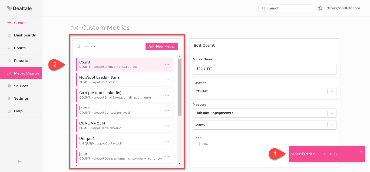This screenshot has height=172, width=370.
Task: Go to Dashboards in sidebar
Action: pos(21,35)
